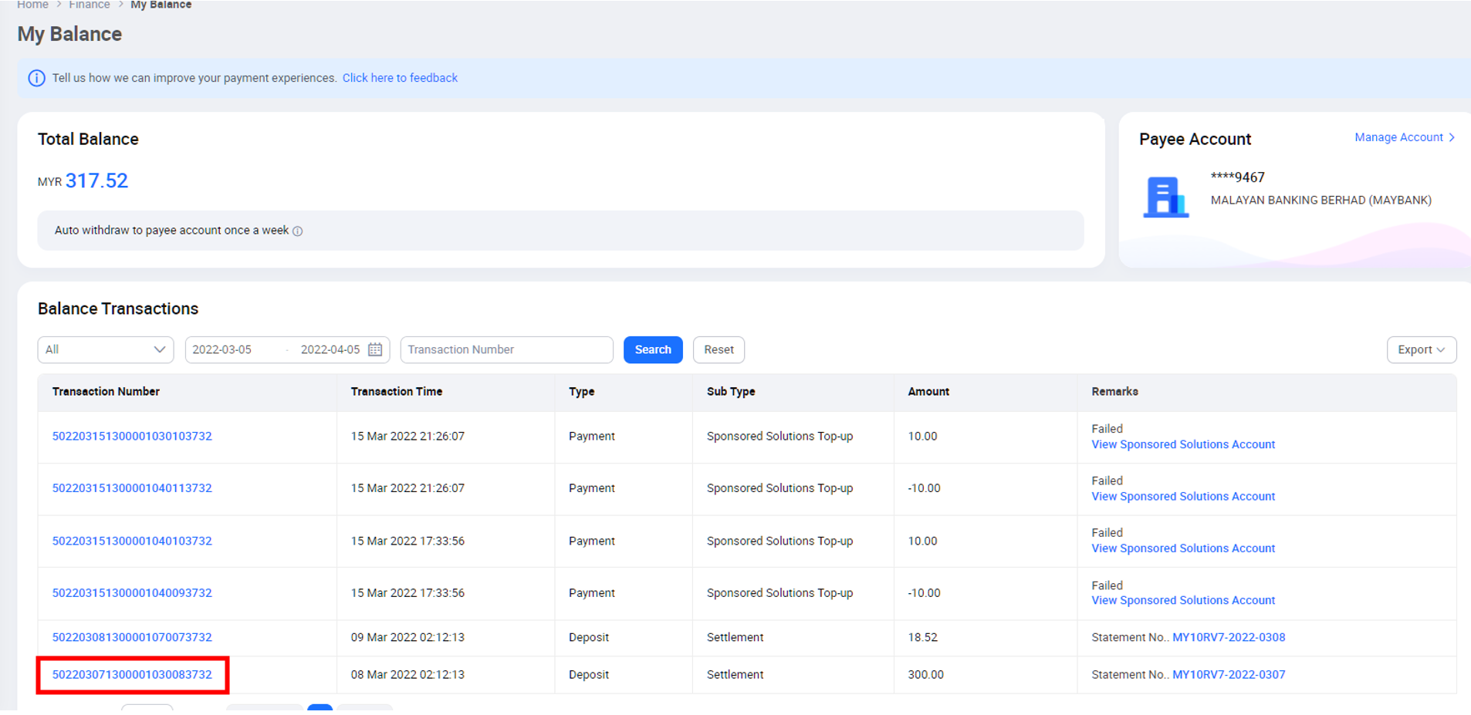Open transaction 50220307130000103008​3732

132,674
